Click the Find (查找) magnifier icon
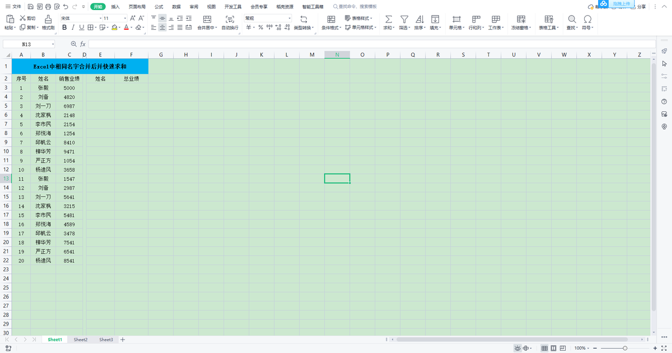Viewport: 672px width, 353px height. [x=572, y=19]
